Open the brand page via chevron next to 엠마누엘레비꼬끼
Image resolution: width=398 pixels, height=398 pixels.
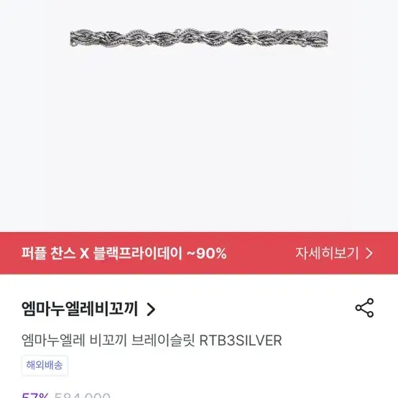(x=151, y=309)
